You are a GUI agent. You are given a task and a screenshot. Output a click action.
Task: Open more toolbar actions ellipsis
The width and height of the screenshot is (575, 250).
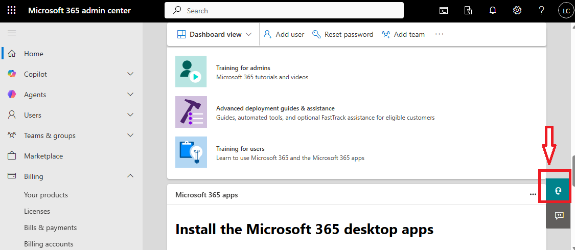click(440, 34)
